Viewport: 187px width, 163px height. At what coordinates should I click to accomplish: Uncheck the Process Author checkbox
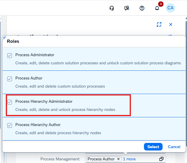coord(10,79)
